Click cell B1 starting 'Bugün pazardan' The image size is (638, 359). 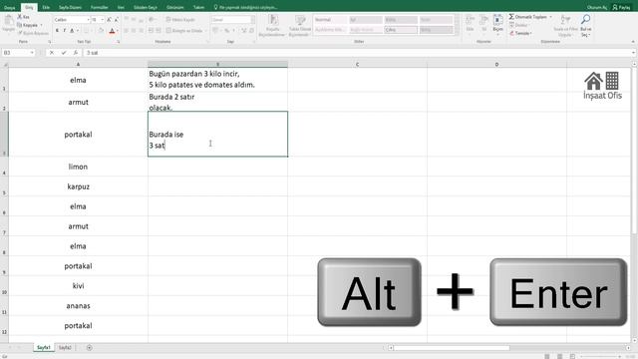click(x=217, y=80)
